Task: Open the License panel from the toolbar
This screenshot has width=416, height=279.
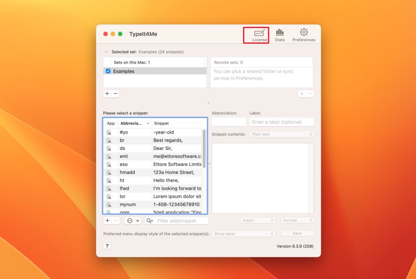Action: pyautogui.click(x=257, y=34)
